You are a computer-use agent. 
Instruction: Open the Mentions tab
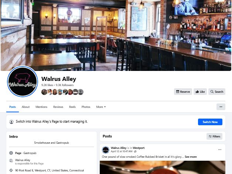tap(41, 107)
